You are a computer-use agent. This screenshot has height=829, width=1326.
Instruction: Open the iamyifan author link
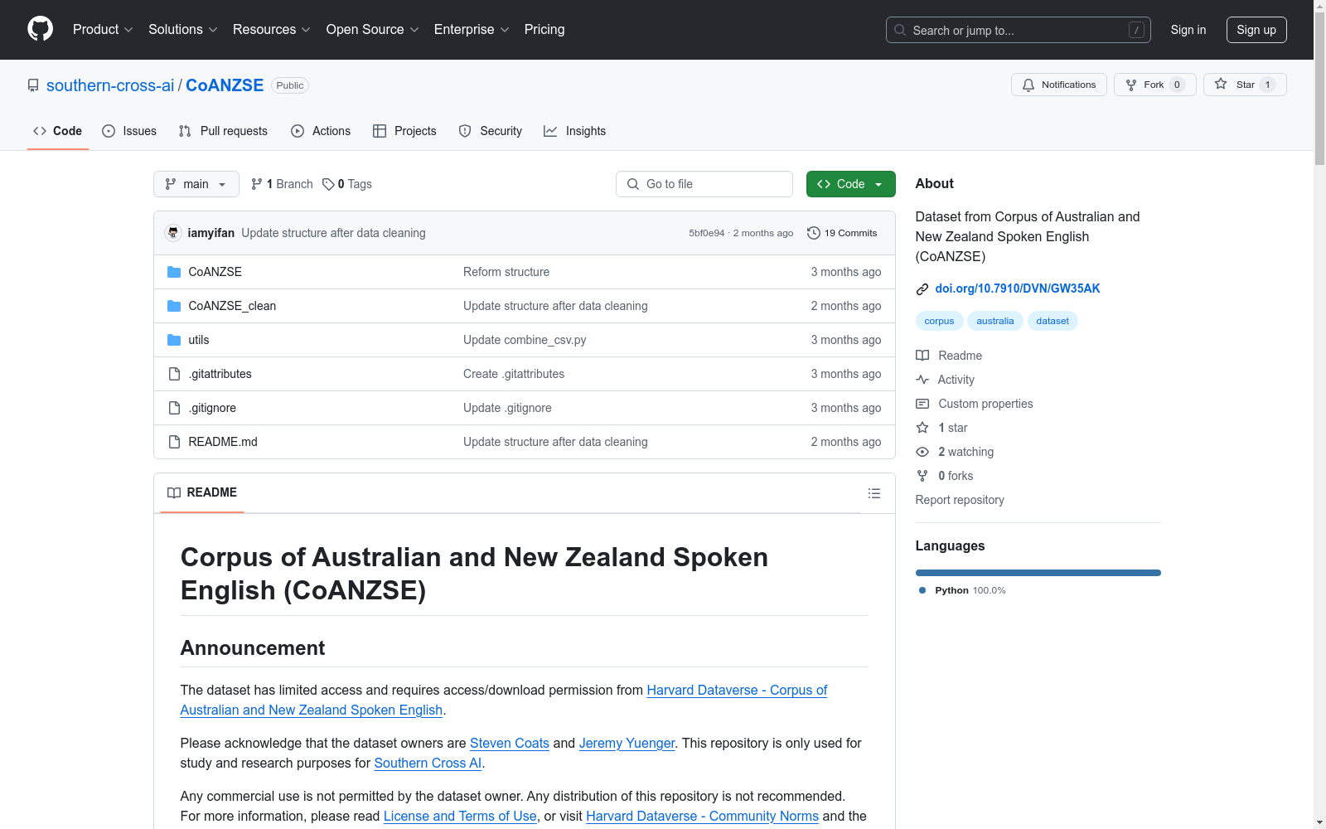pos(211,233)
